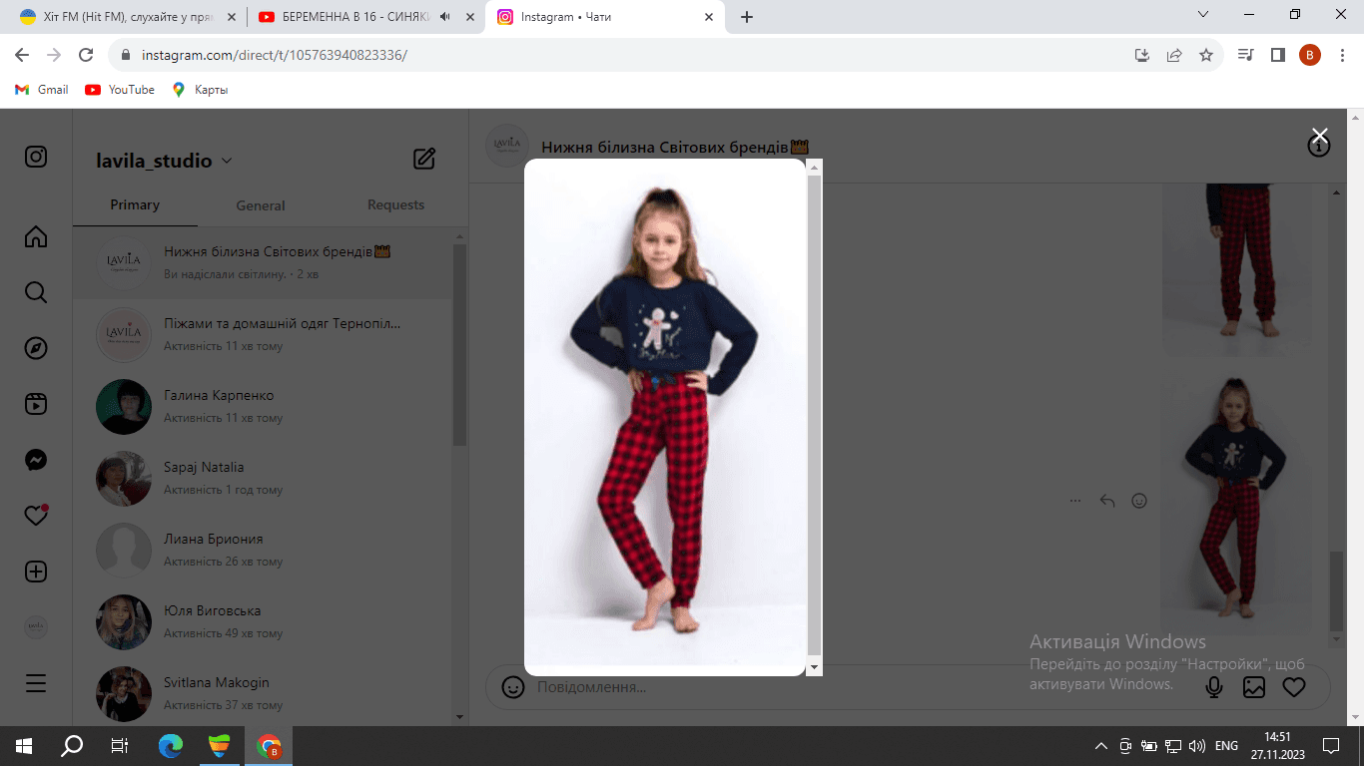Open the Піжами та домашній одяг chat
The width and height of the screenshot is (1364, 766).
point(264,334)
